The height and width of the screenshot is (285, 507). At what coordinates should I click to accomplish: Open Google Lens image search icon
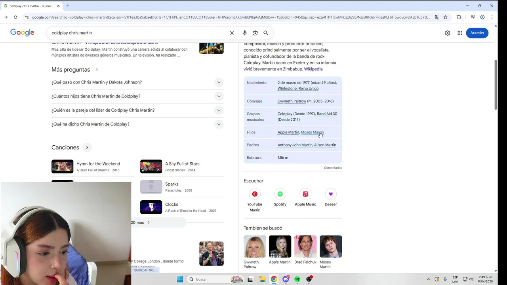255,33
